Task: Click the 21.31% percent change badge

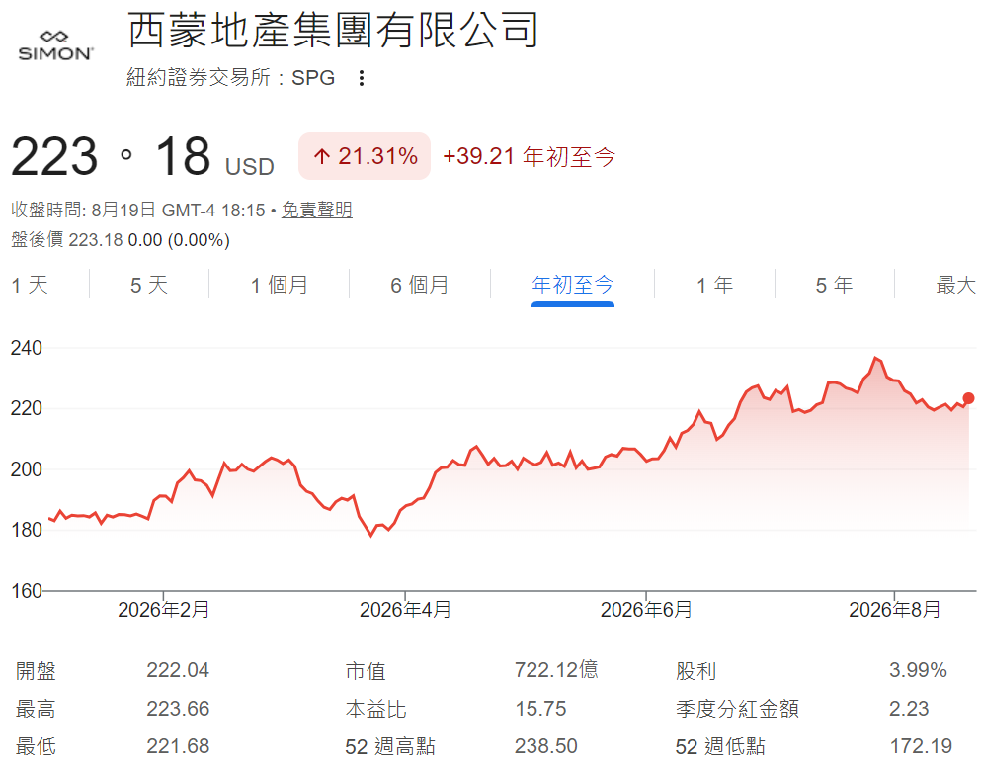Action: [x=365, y=156]
